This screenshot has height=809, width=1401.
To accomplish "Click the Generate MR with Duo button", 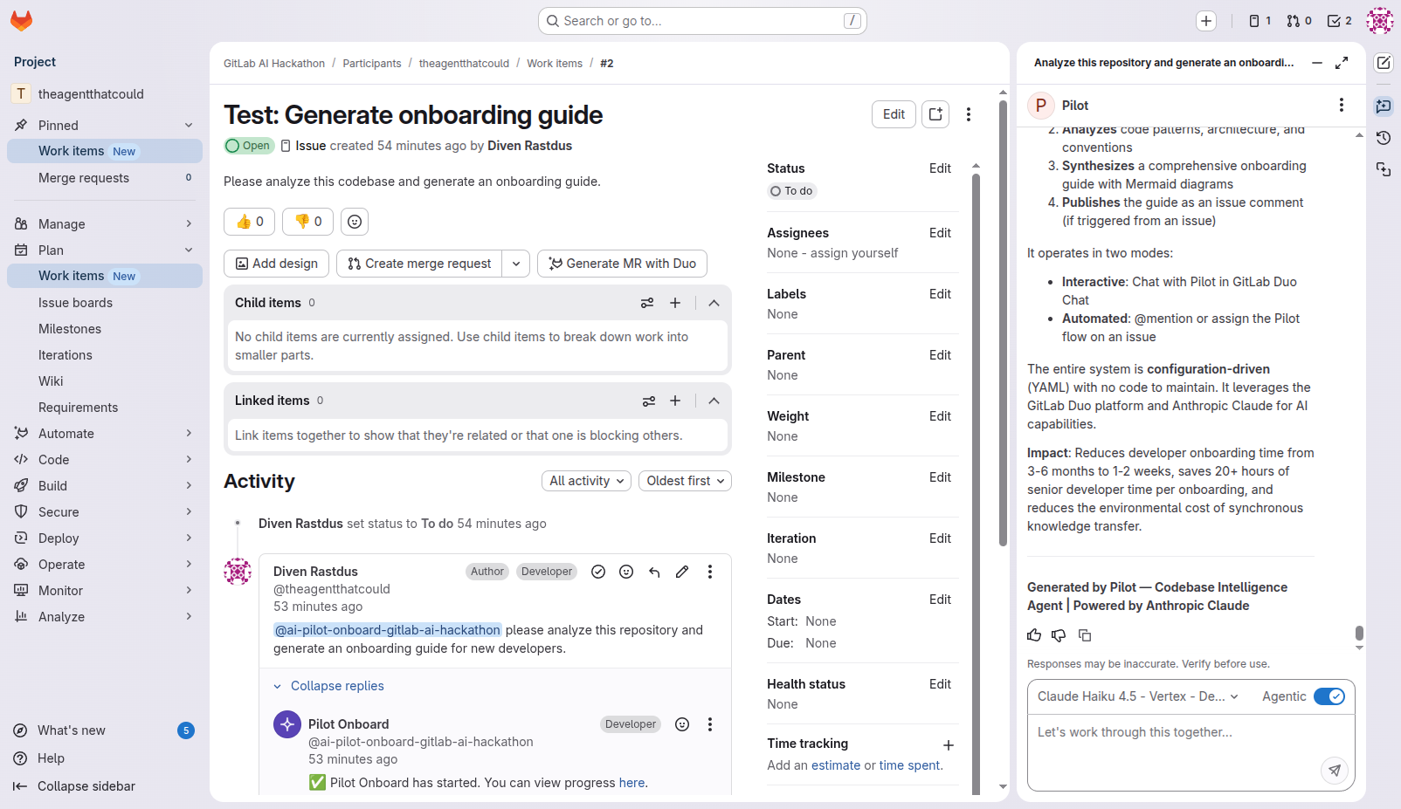I will click(622, 264).
